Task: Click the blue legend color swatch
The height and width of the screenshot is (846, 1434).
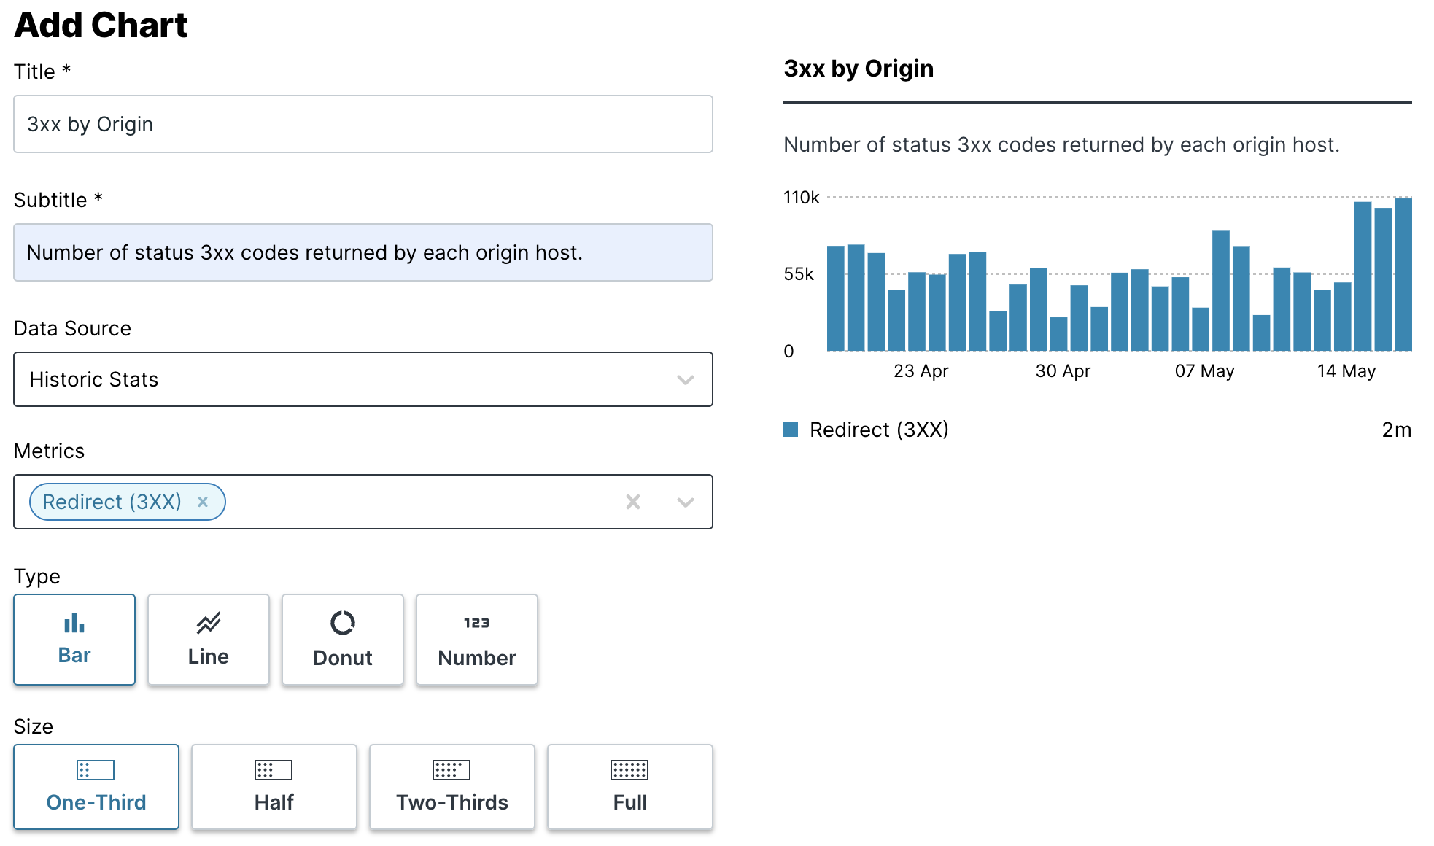Action: point(791,430)
